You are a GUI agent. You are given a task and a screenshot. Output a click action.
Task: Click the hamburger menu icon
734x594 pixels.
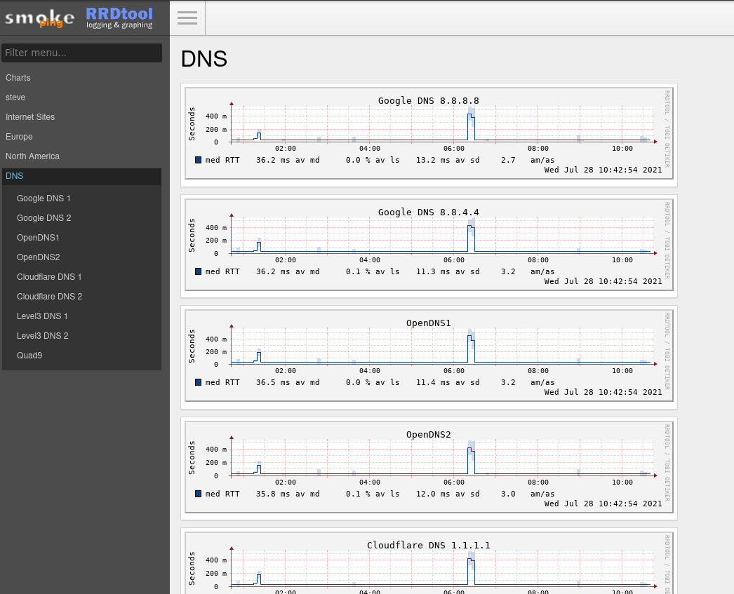point(187,18)
